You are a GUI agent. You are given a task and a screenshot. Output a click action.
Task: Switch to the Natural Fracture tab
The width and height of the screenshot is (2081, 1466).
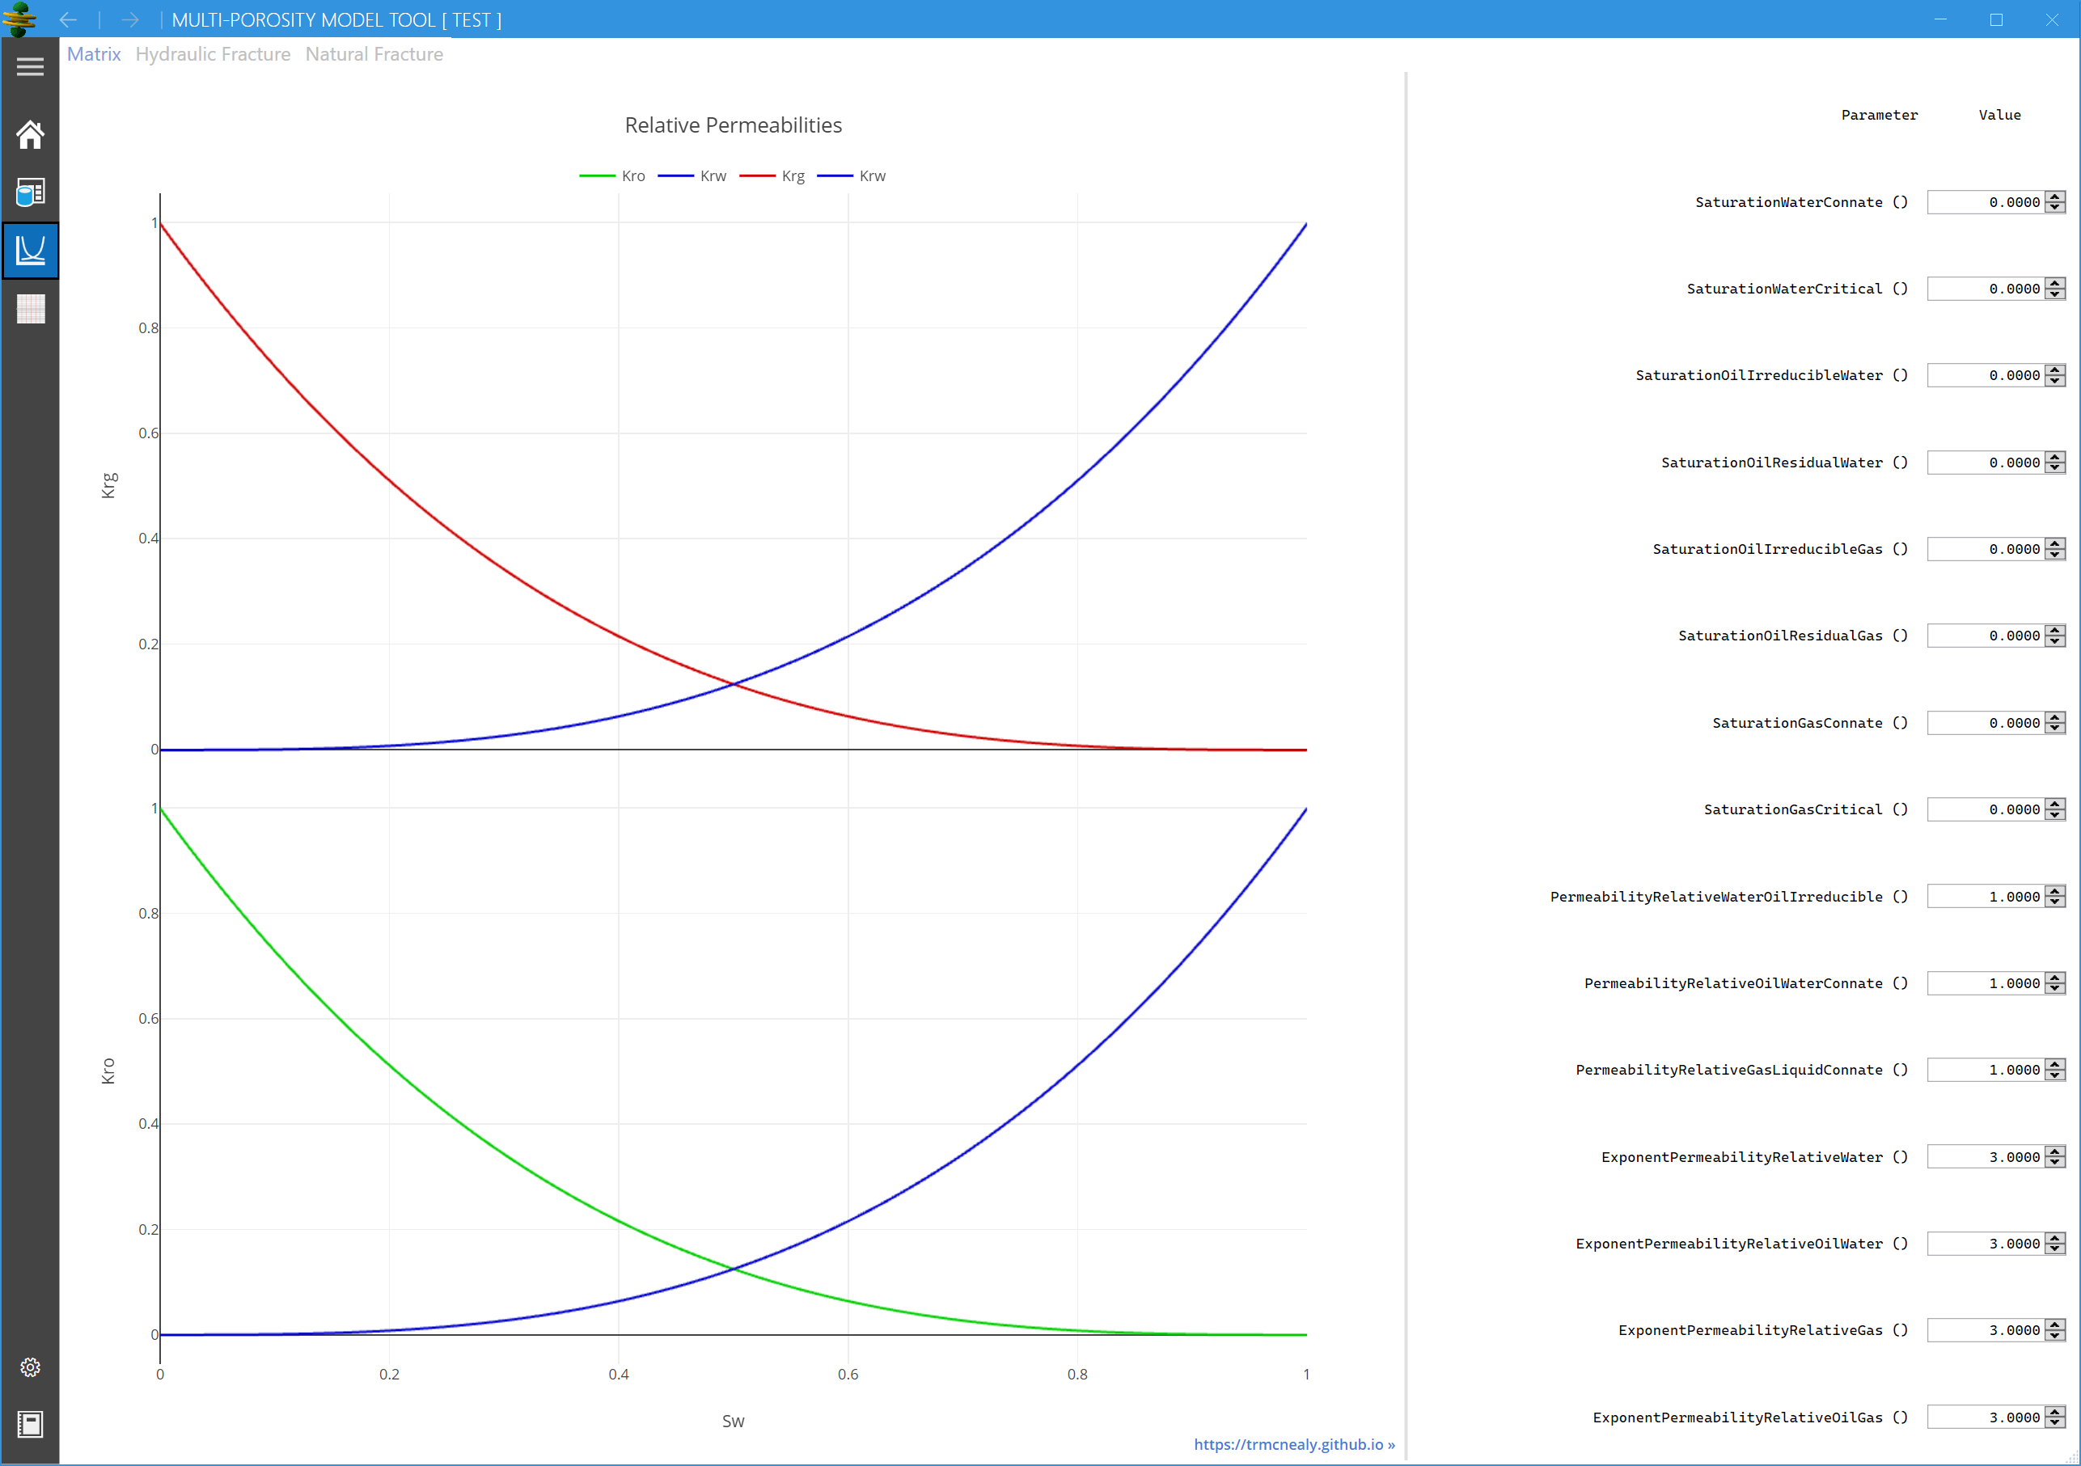[x=374, y=54]
